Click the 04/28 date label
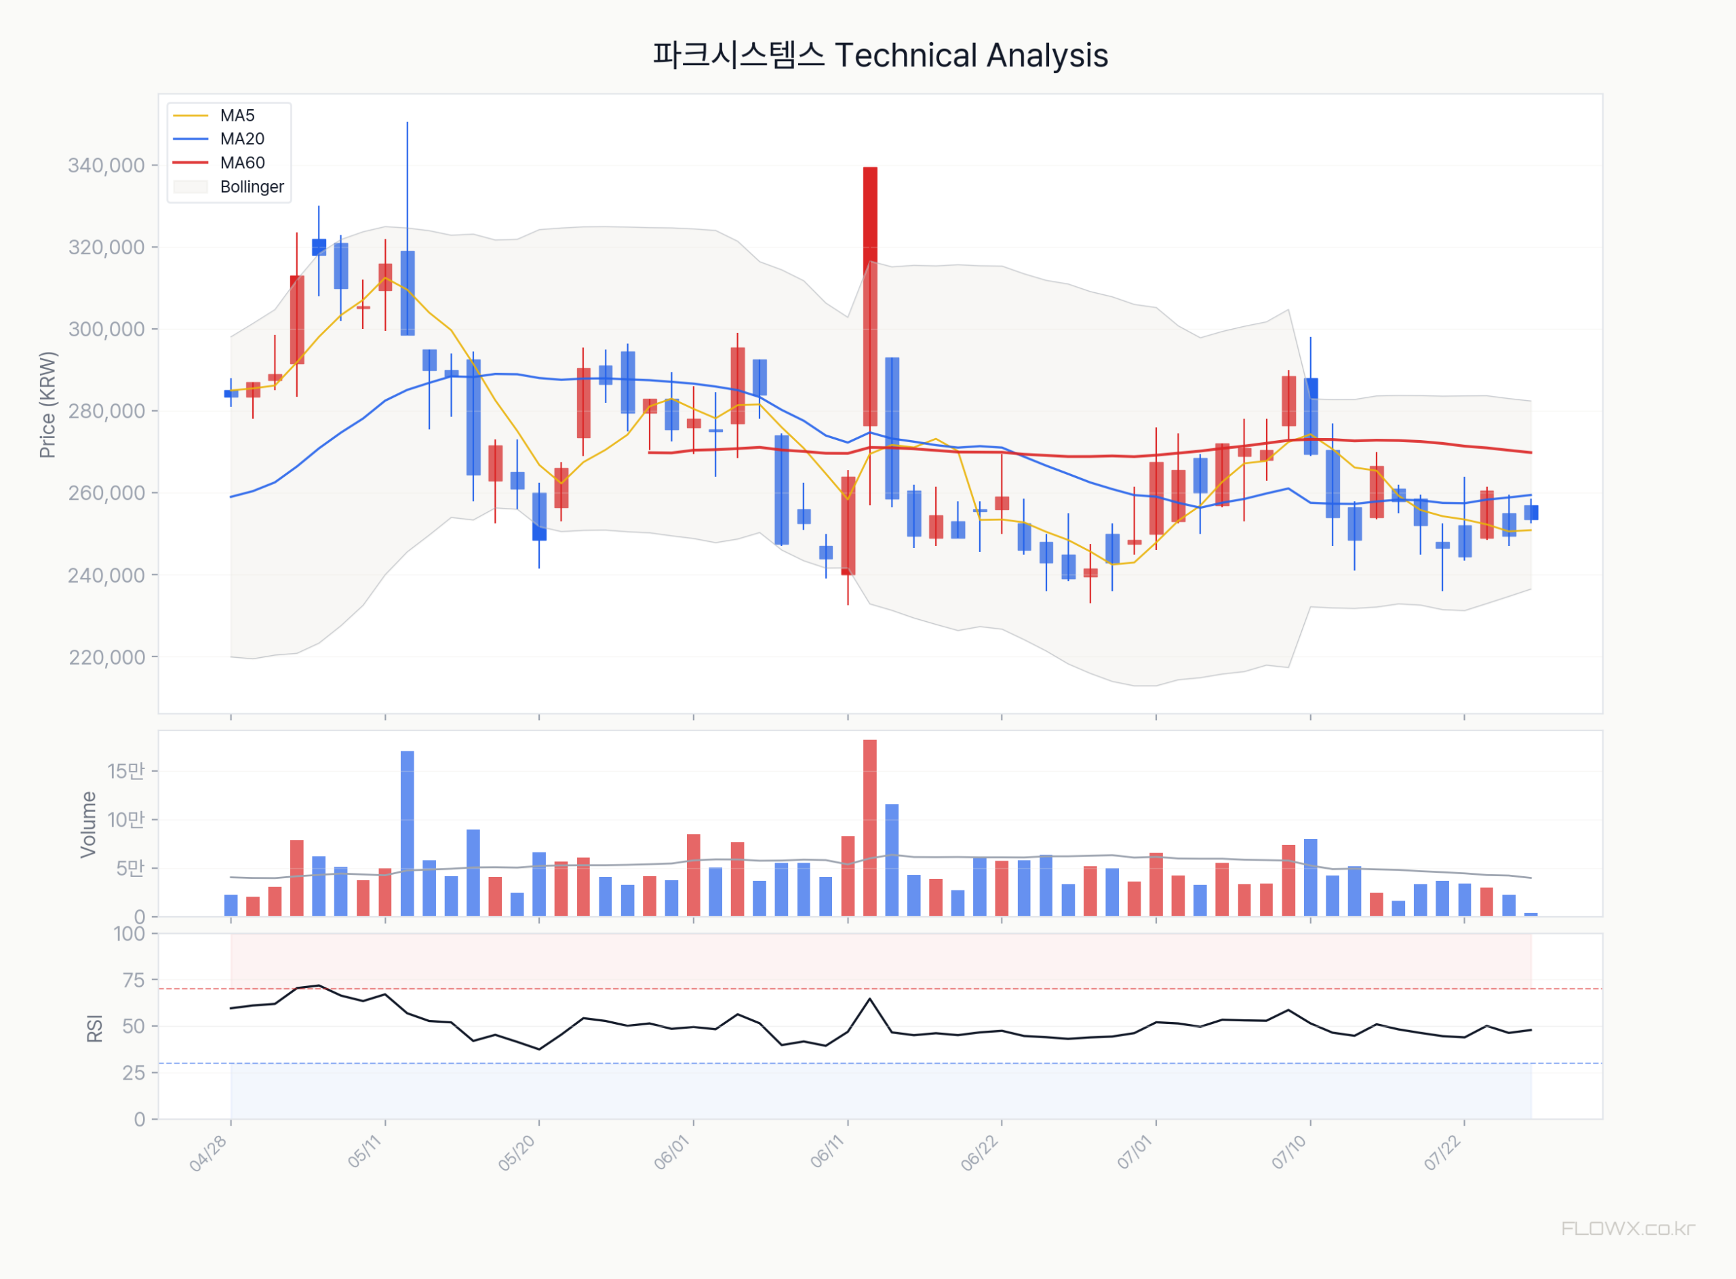This screenshot has height=1279, width=1736. coord(208,1154)
